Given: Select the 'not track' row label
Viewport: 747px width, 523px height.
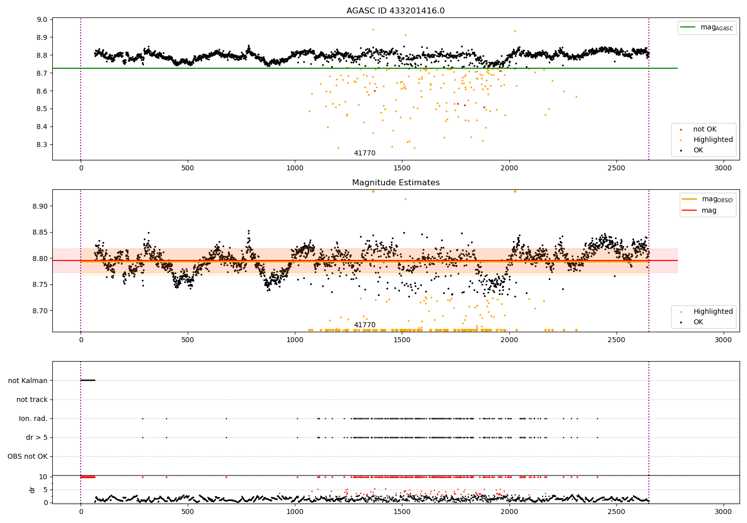Looking at the screenshot, I should [x=32, y=399].
